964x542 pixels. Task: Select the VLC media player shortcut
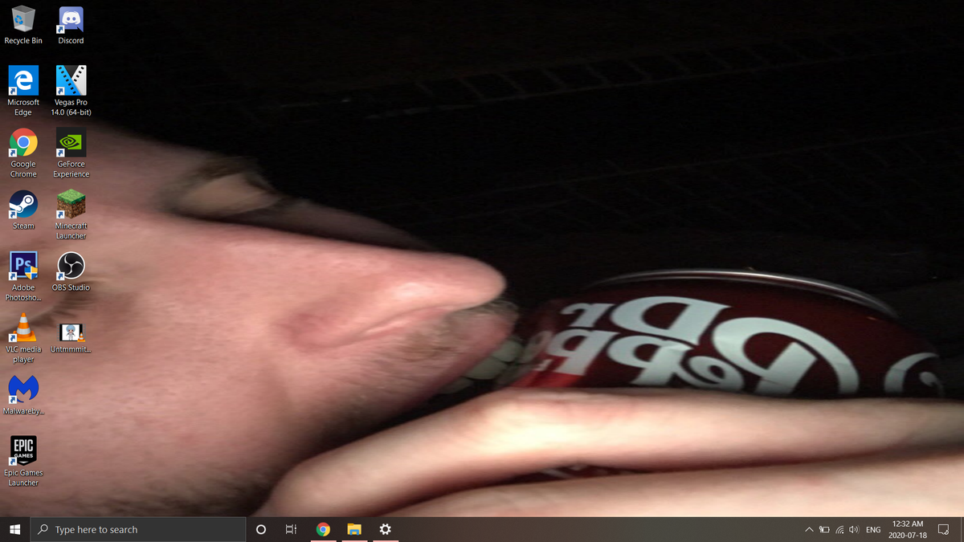(x=23, y=338)
